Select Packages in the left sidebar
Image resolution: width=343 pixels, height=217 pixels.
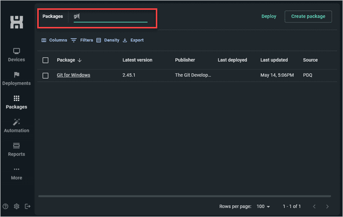(16, 102)
